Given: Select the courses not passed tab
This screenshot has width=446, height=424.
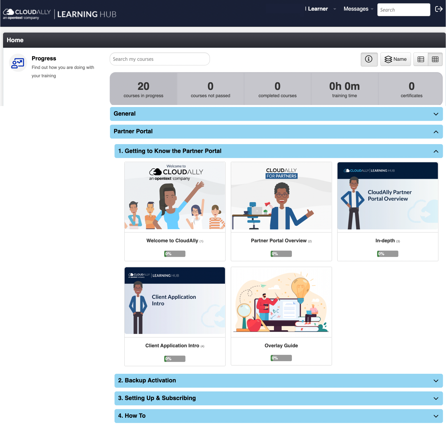Looking at the screenshot, I should coord(210,89).
